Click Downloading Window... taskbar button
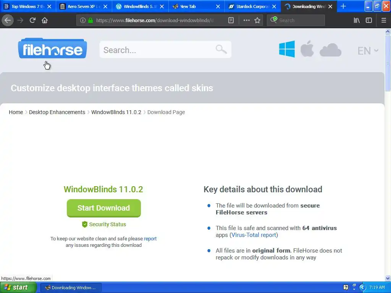The image size is (391, 293). (x=71, y=288)
